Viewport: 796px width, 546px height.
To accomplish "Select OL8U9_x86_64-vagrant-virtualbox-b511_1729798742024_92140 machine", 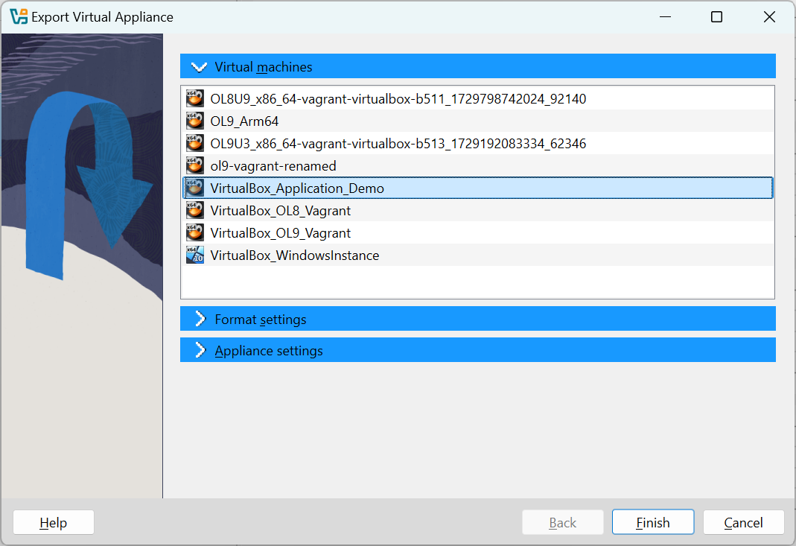I will coord(477,98).
